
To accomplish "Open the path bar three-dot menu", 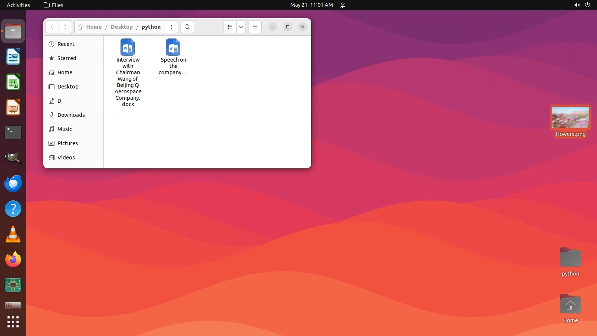I will coord(172,27).
